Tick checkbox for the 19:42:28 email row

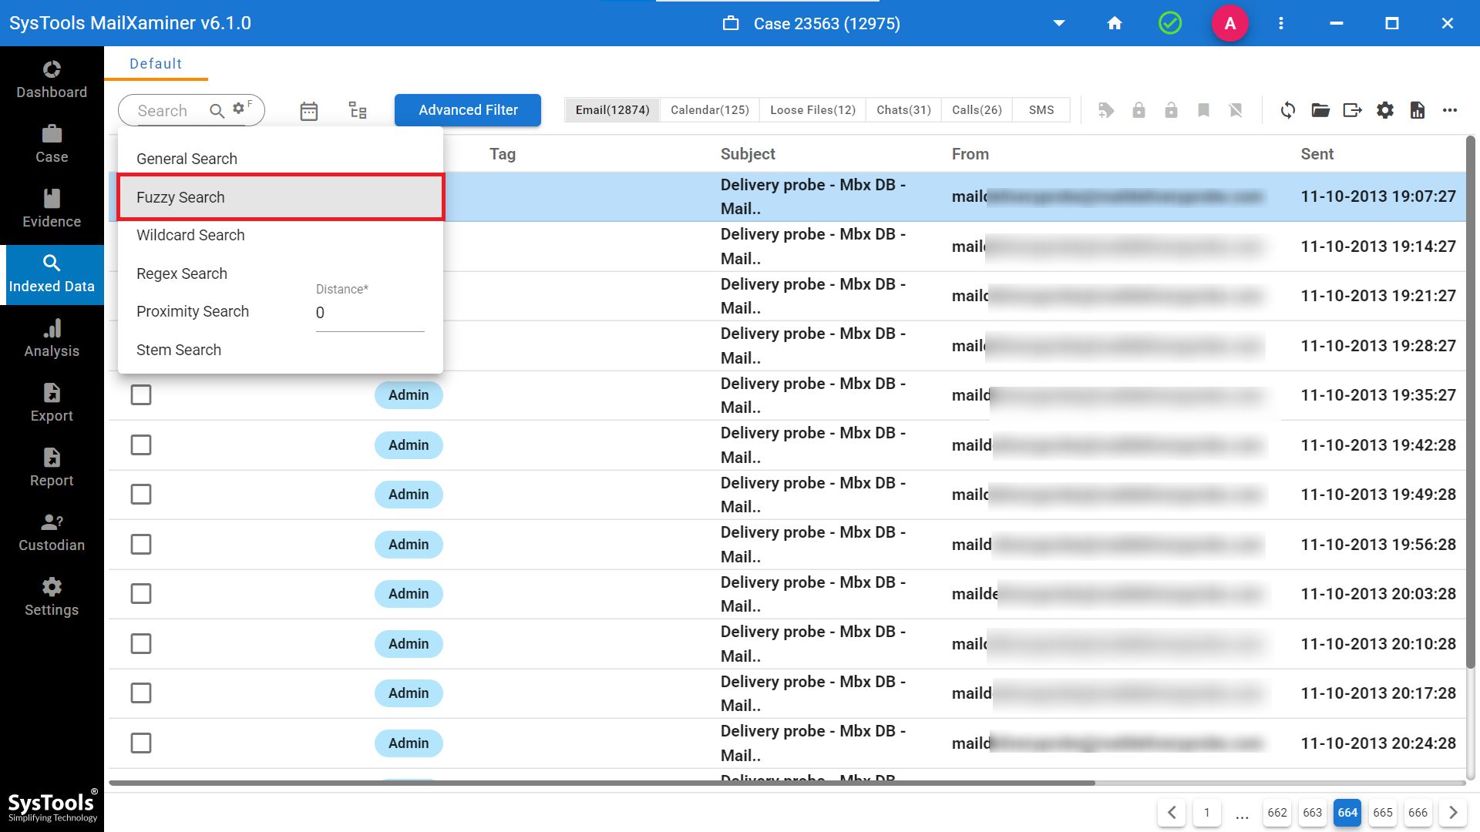[141, 445]
